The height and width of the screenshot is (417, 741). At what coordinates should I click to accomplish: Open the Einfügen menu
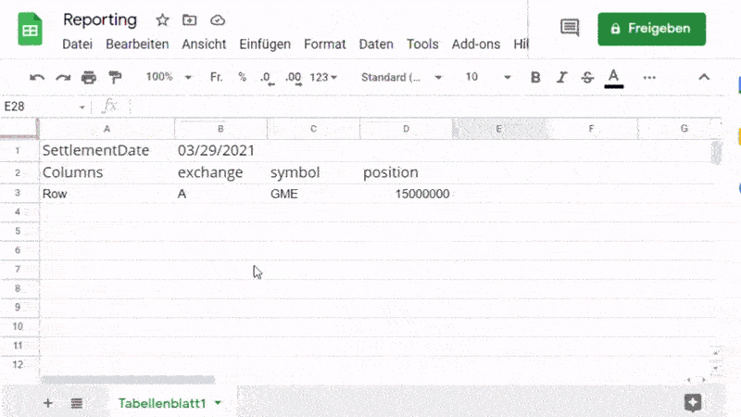(265, 44)
